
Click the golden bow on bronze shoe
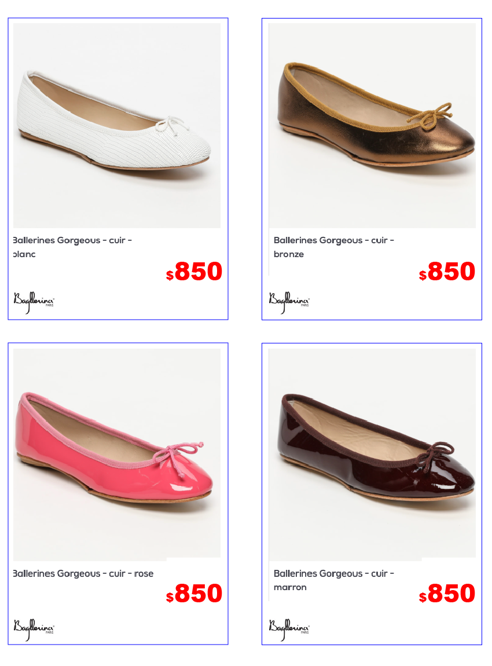(x=429, y=115)
